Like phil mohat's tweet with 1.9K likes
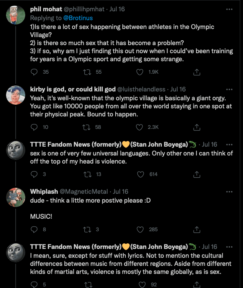The image size is (243, 288). [x=140, y=72]
